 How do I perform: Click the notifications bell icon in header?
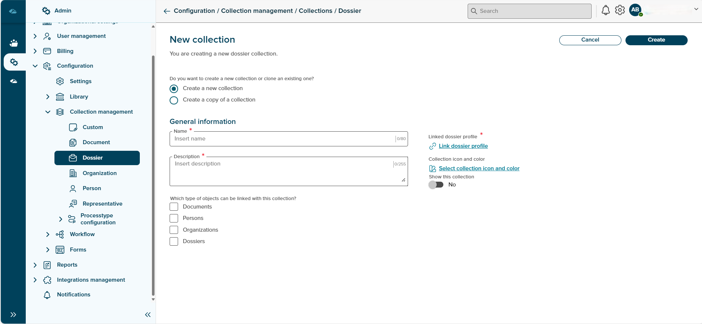(x=605, y=11)
